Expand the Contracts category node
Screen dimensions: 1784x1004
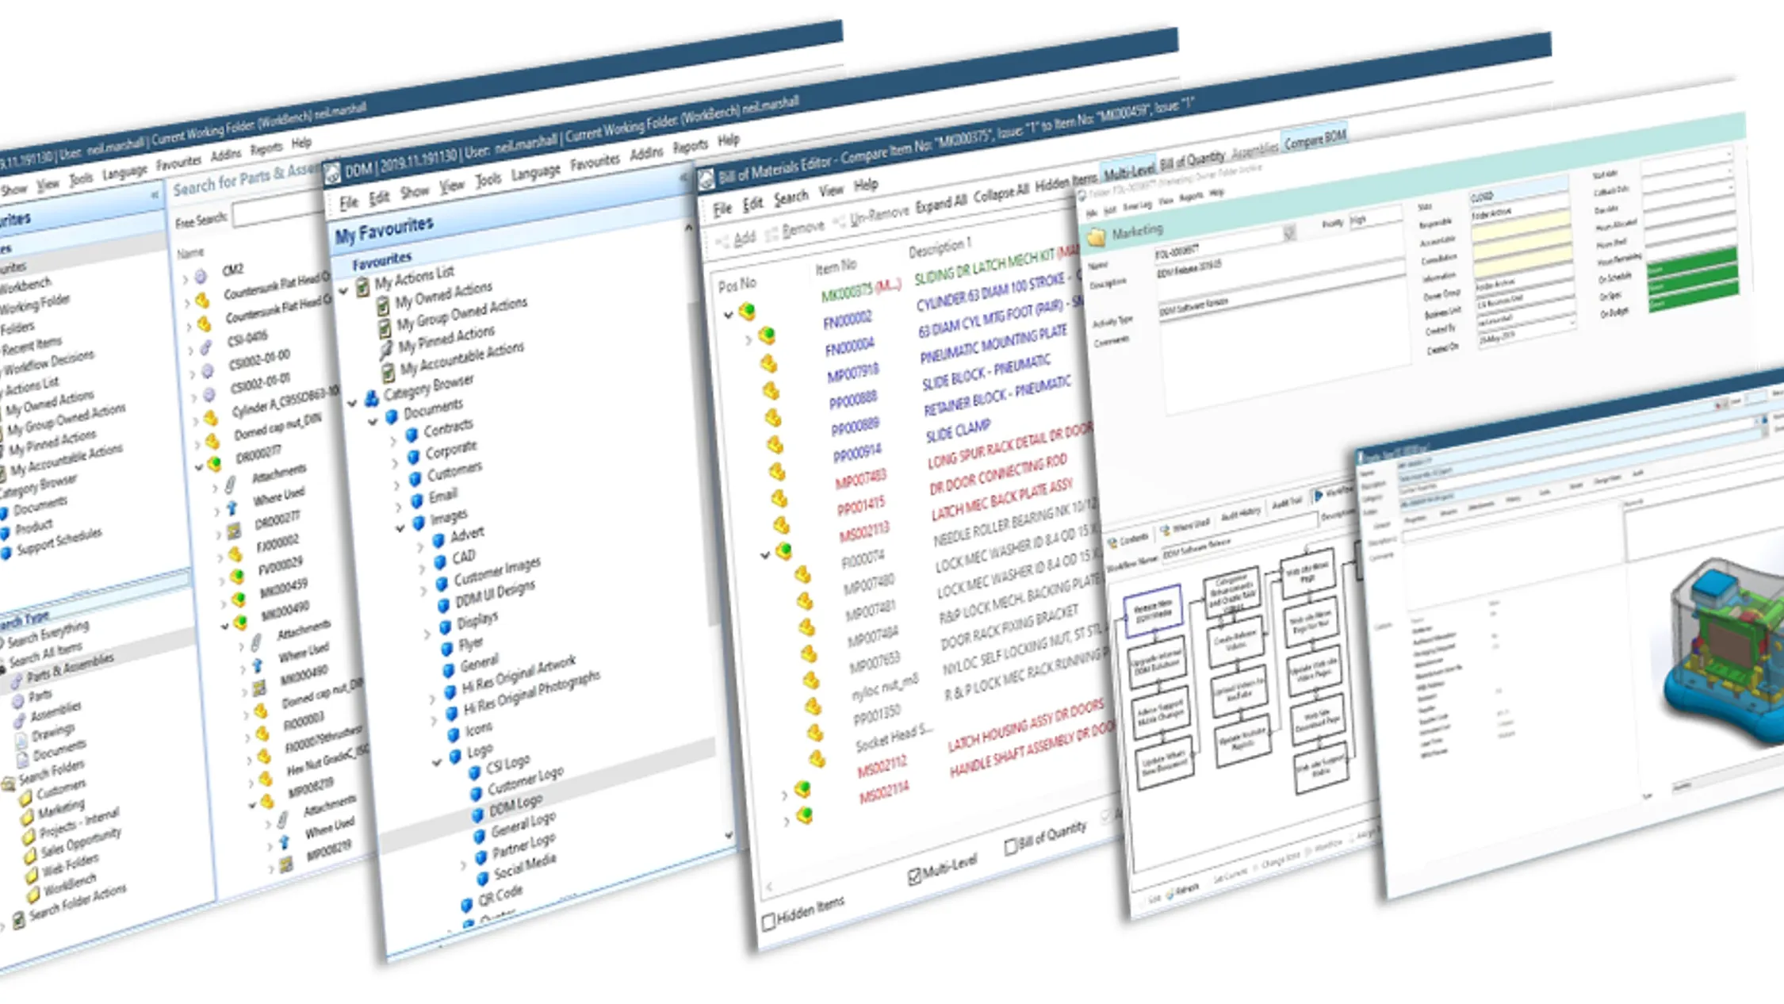coord(393,441)
